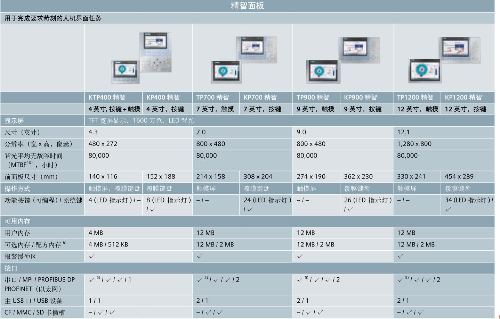Click the 接口 section header
This screenshot has height=319, width=500.
[x=11, y=268]
